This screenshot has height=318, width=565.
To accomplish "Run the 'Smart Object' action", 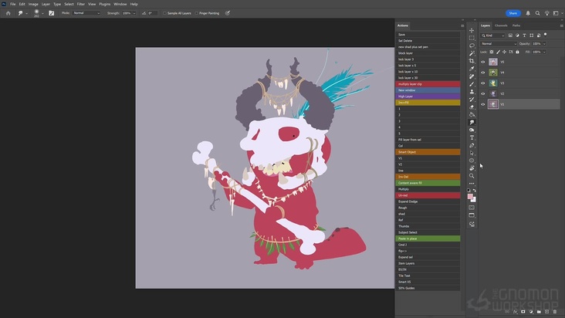I will tap(428, 152).
